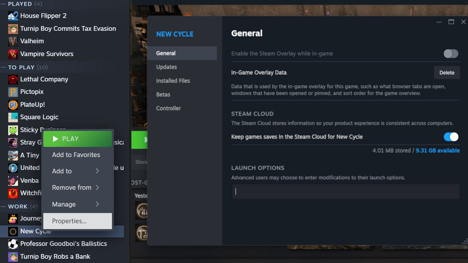Expand the Remove from submenu arrow
Screen dimensions: 468x263
[x=97, y=187]
